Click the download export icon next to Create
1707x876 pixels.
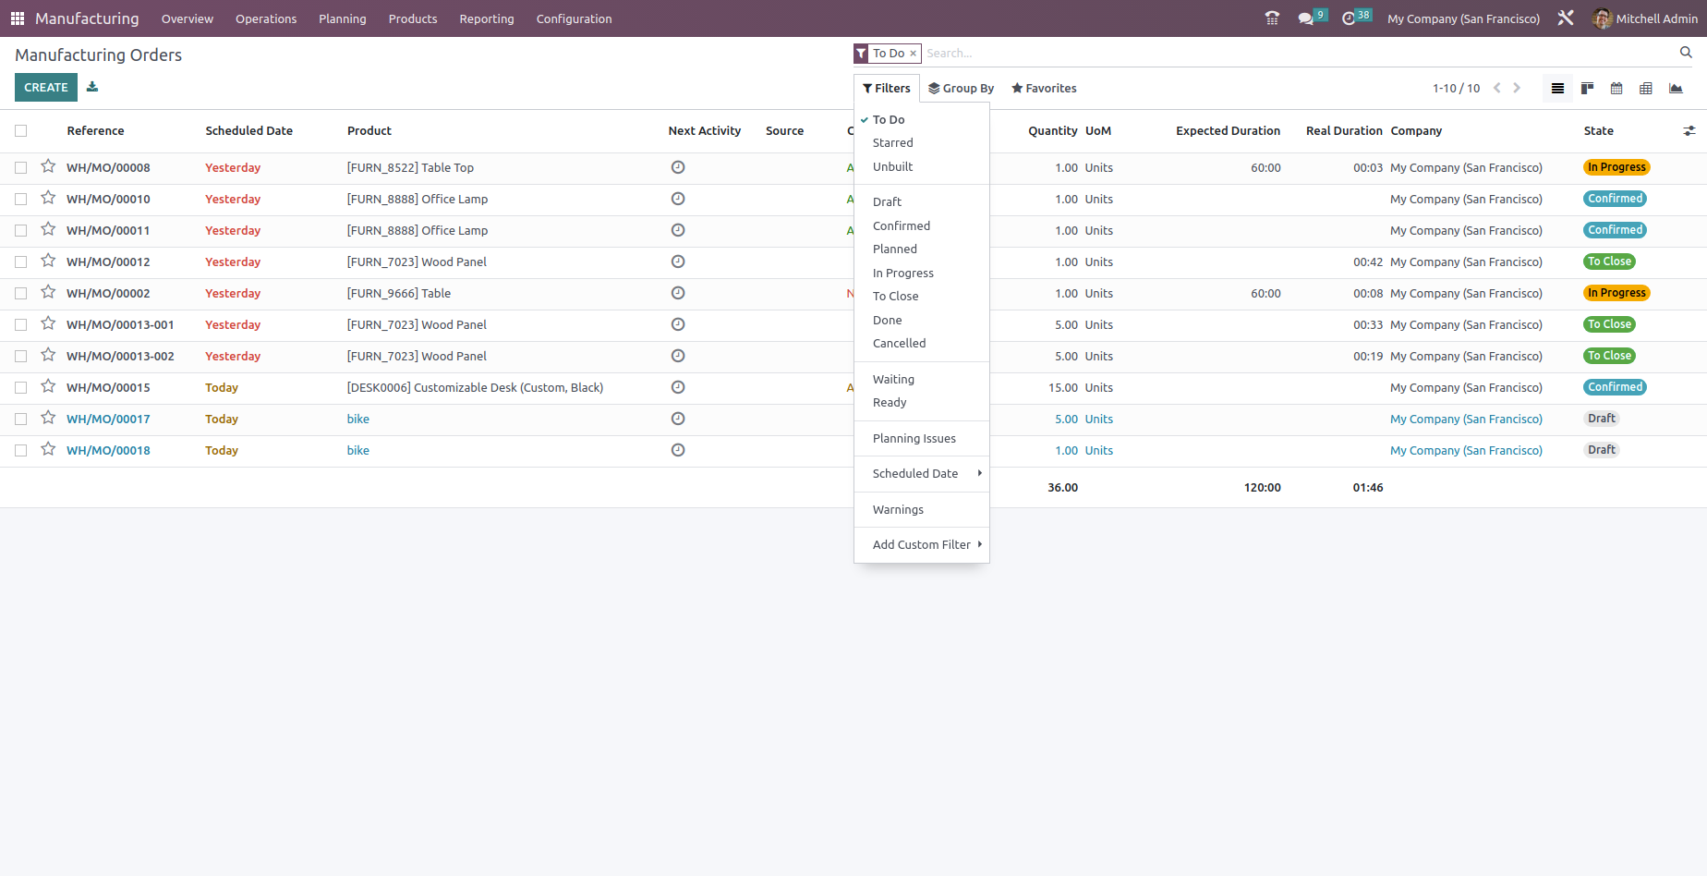click(x=92, y=87)
